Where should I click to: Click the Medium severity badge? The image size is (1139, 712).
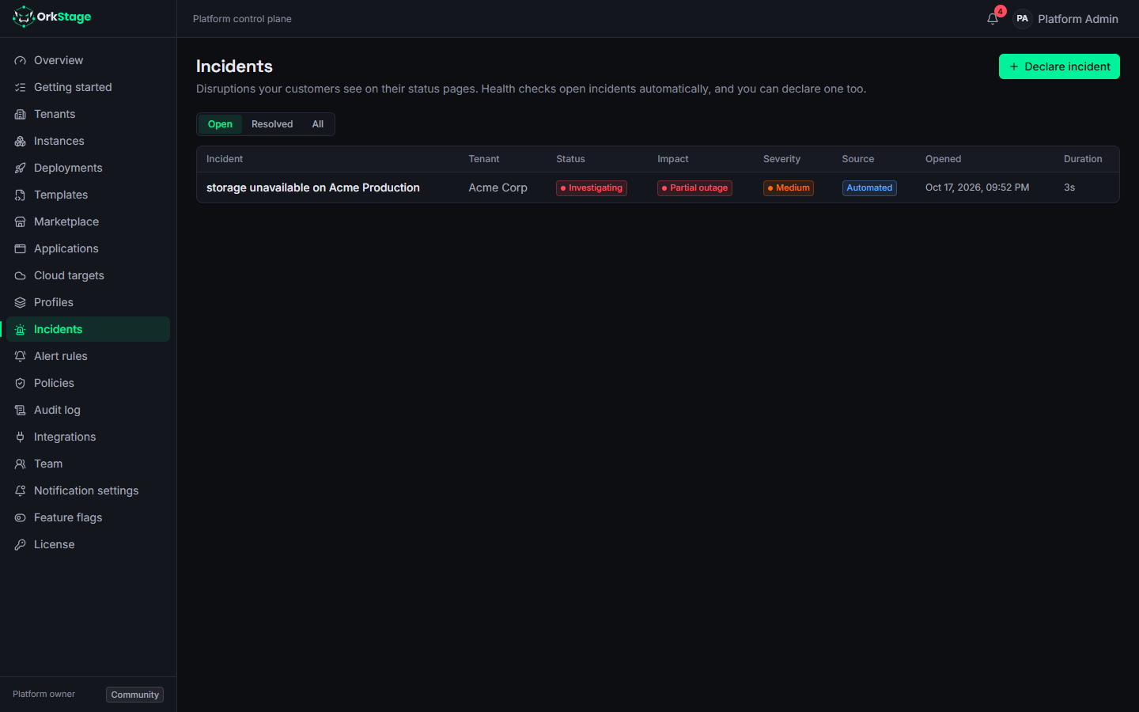tap(789, 188)
